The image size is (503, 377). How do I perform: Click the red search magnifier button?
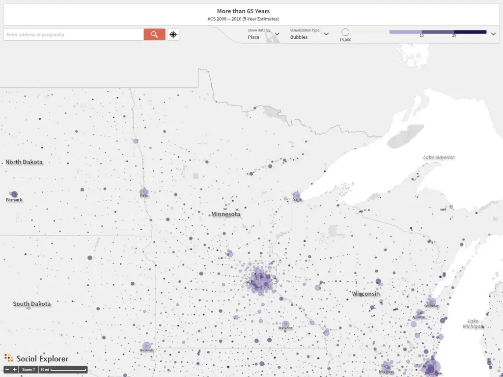tap(154, 34)
